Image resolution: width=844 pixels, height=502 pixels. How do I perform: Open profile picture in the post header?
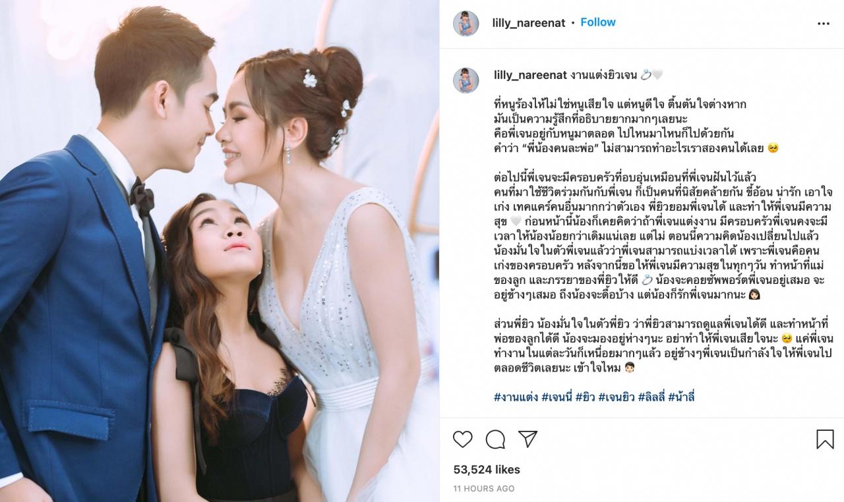[466, 23]
